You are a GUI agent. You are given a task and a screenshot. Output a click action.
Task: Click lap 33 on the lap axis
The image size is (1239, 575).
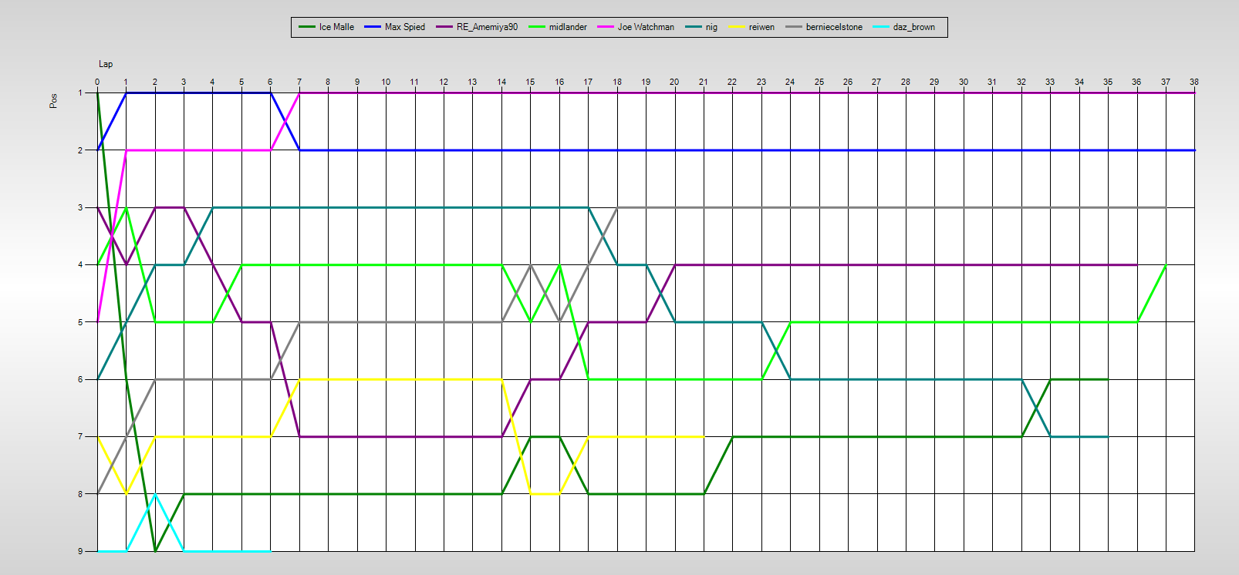[x=1050, y=82]
